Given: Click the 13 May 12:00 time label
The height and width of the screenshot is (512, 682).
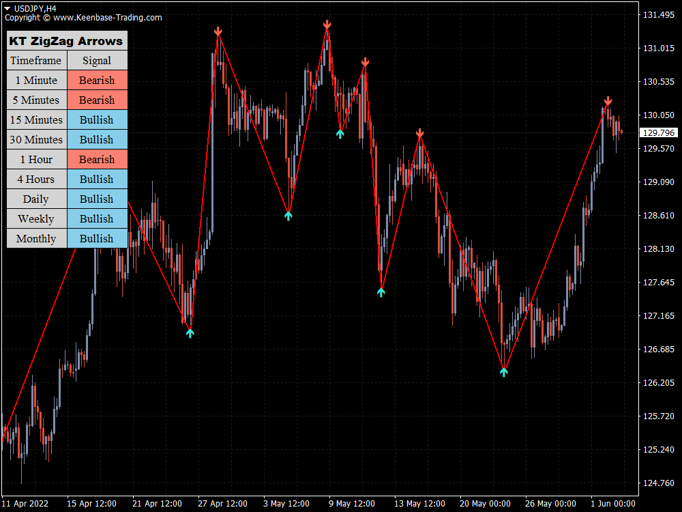Looking at the screenshot, I should coord(419,504).
